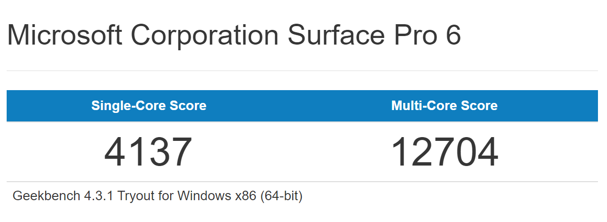Click the divider line under the title
This screenshot has height=222, width=607.
pyautogui.click(x=302, y=71)
